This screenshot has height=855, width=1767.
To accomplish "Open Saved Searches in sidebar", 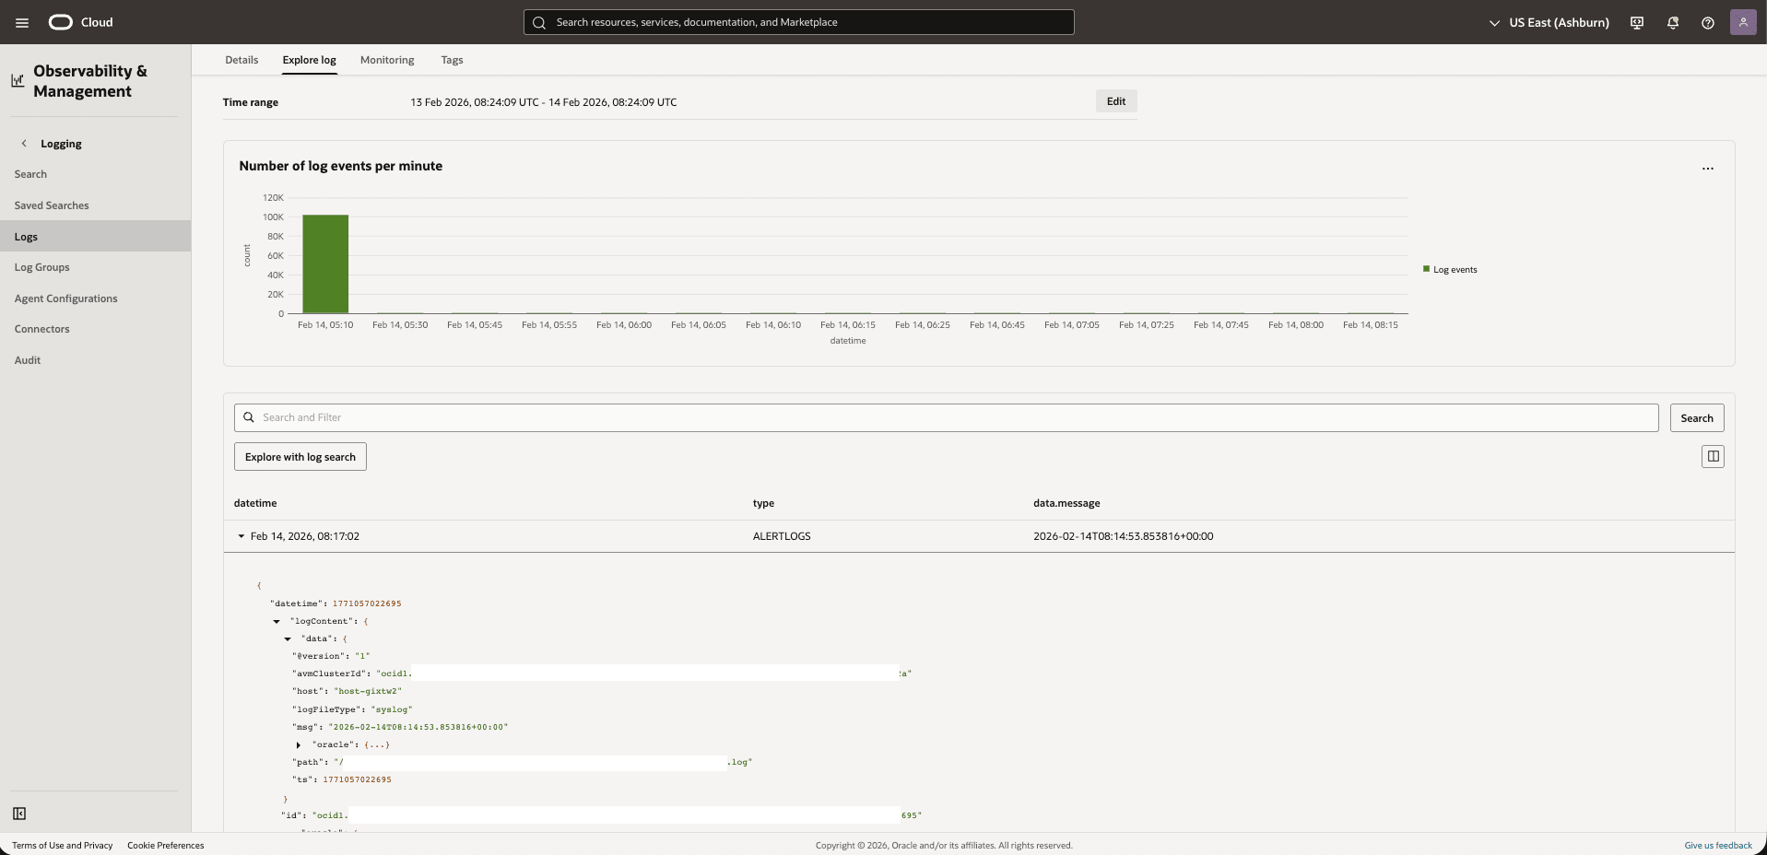I will 52,205.
